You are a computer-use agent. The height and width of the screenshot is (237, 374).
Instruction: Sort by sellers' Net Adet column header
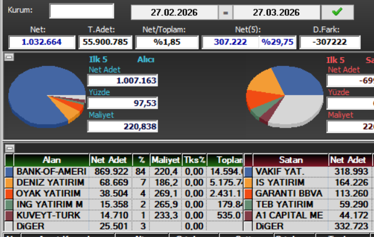[349, 160]
